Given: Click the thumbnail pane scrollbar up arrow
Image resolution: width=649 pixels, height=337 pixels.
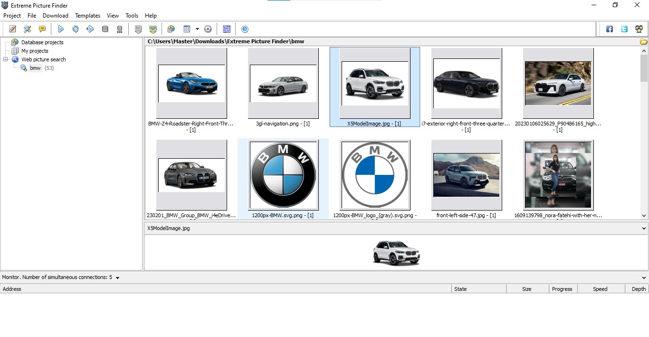Looking at the screenshot, I should 644,50.
